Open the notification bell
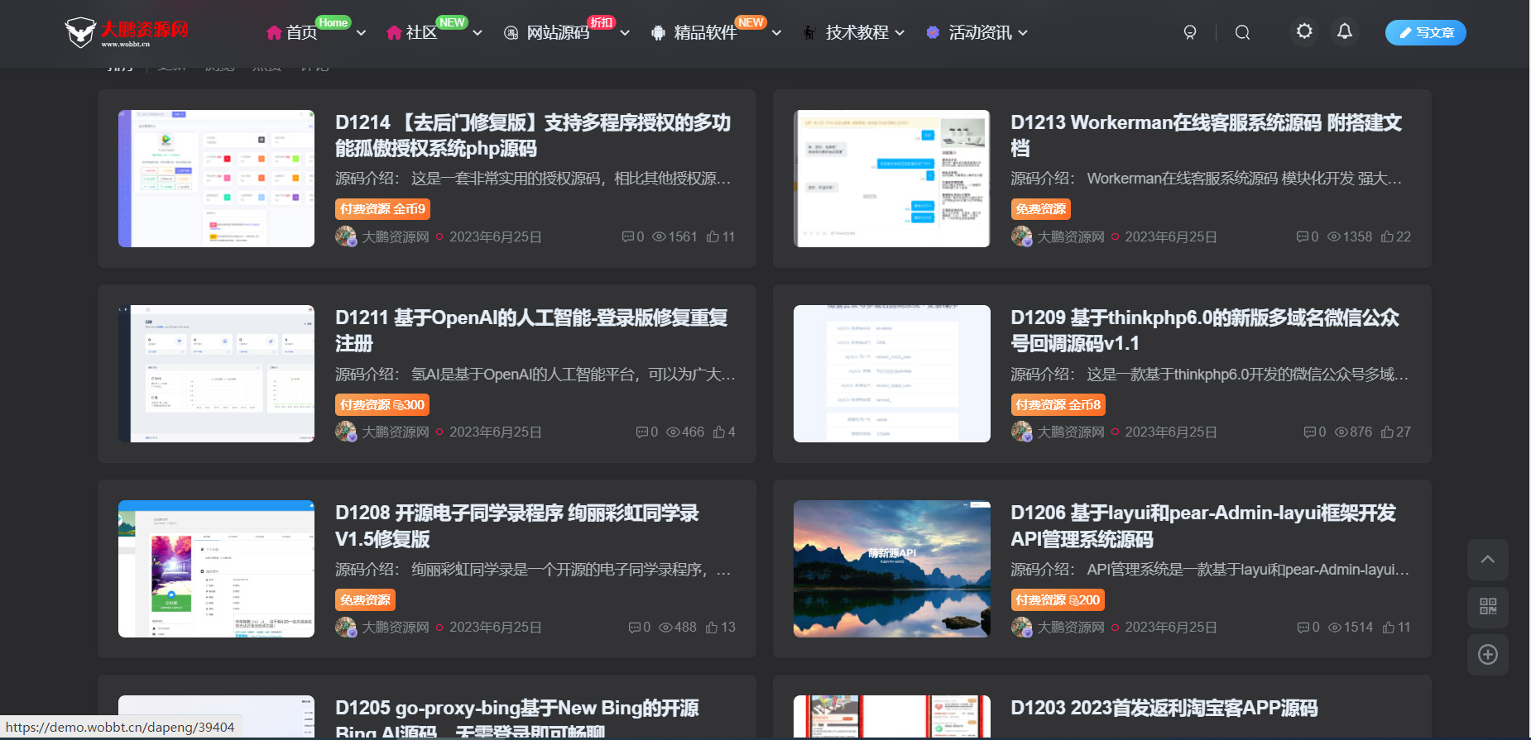The image size is (1531, 740). 1345,31
